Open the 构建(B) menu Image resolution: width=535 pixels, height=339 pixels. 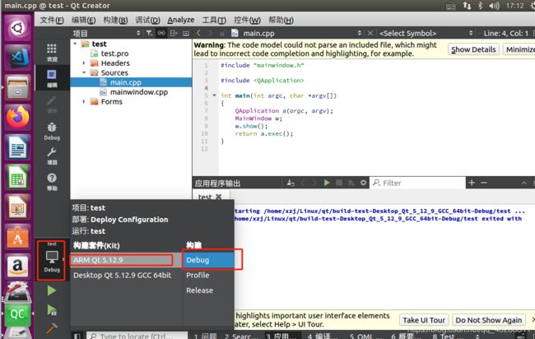point(115,20)
